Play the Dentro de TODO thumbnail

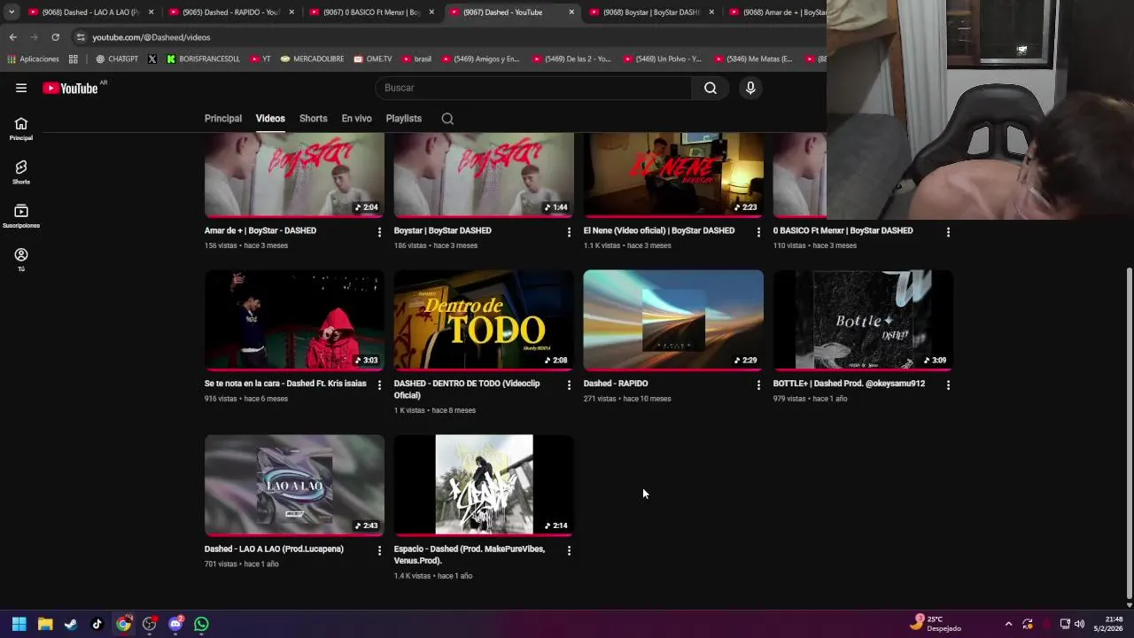coord(484,320)
